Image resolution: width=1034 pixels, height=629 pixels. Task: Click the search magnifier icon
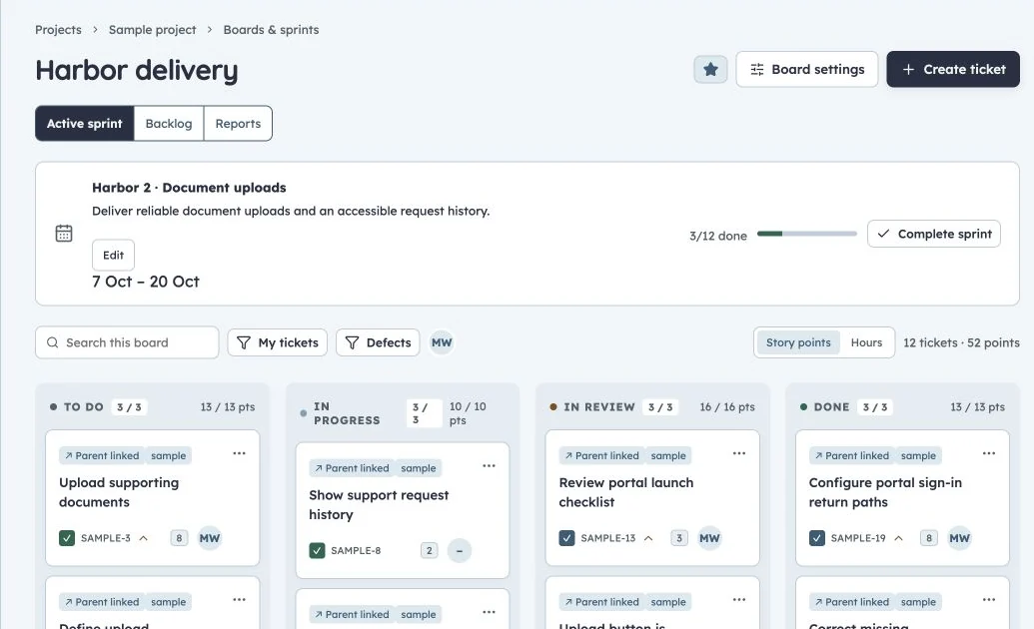(x=53, y=342)
